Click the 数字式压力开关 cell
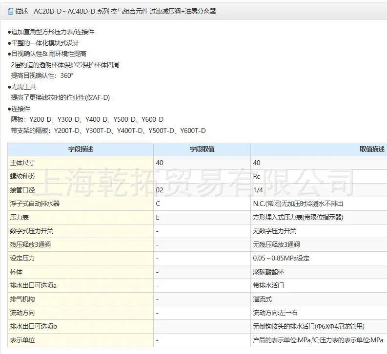 point(81,231)
